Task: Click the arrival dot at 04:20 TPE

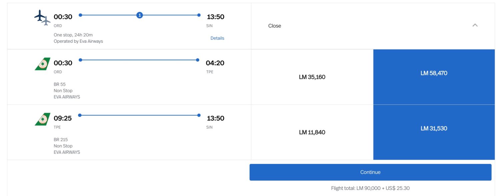Action: 198,60
